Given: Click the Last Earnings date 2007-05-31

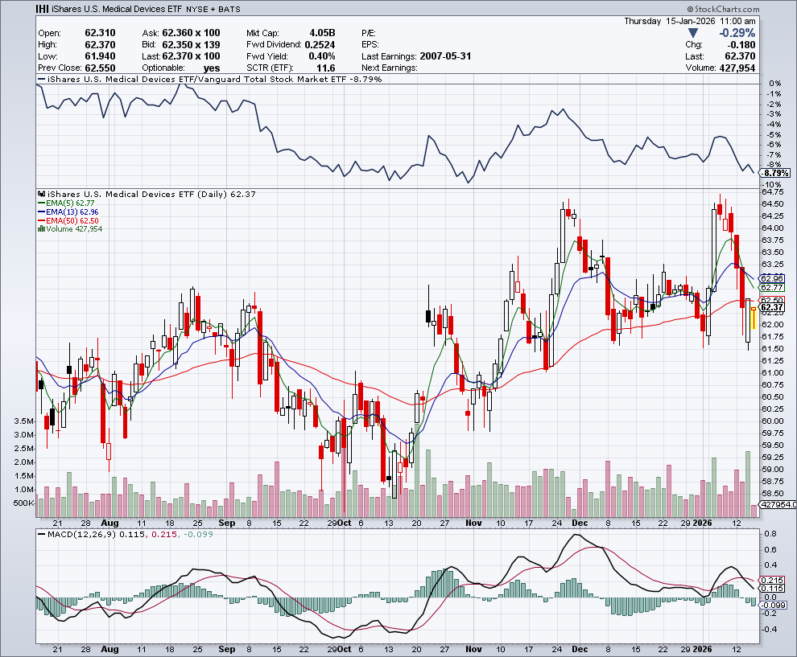Looking at the screenshot, I should [446, 56].
